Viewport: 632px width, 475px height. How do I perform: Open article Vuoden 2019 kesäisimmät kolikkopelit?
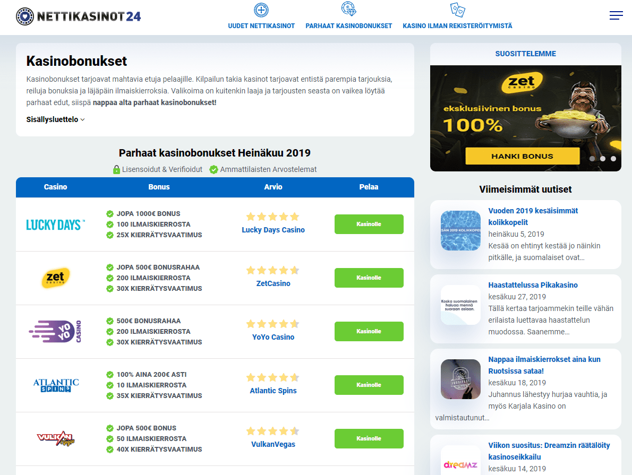point(533,217)
